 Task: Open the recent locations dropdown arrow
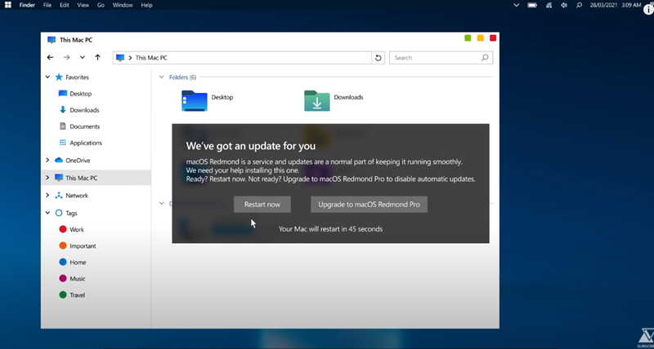click(82, 58)
